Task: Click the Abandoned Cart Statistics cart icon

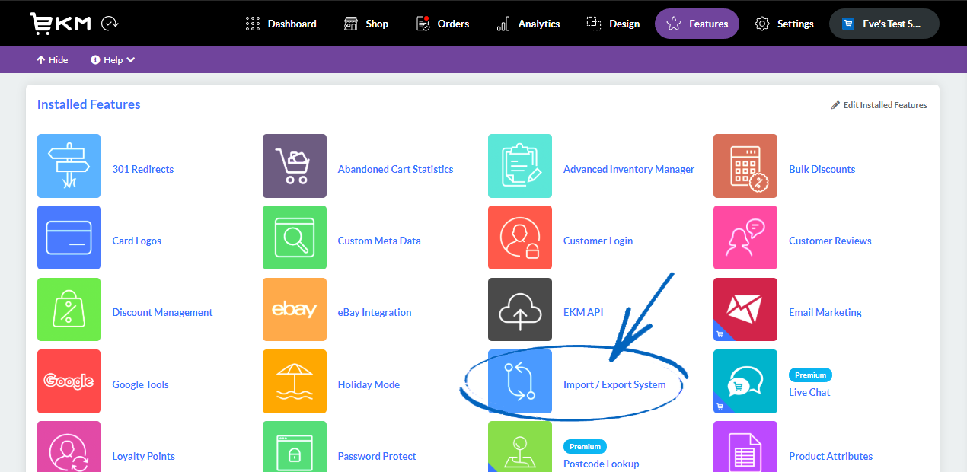Action: [295, 166]
